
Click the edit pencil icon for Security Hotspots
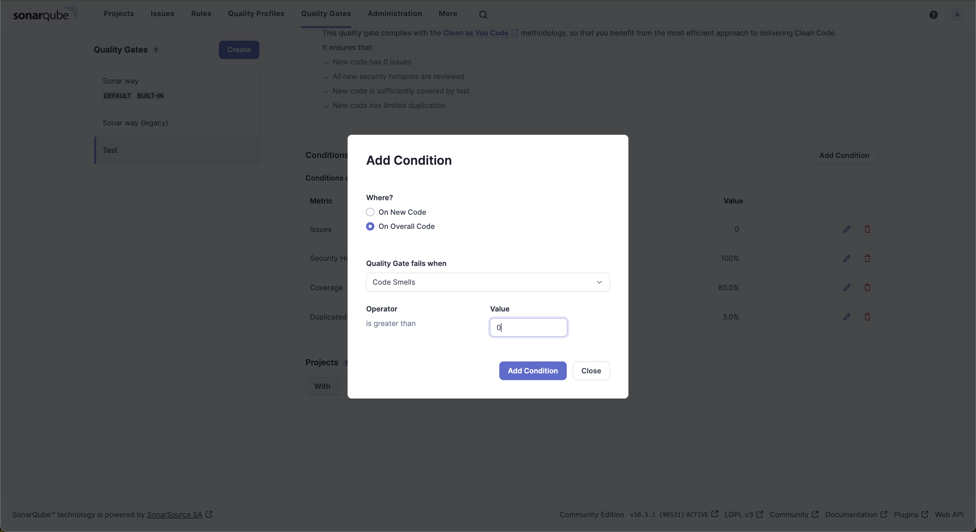click(846, 258)
